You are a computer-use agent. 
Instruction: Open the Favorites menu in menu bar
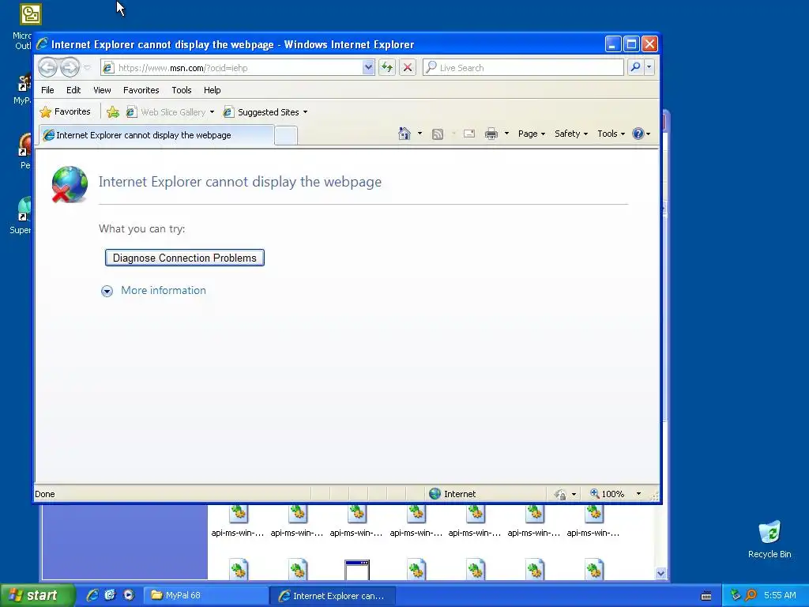(x=141, y=90)
